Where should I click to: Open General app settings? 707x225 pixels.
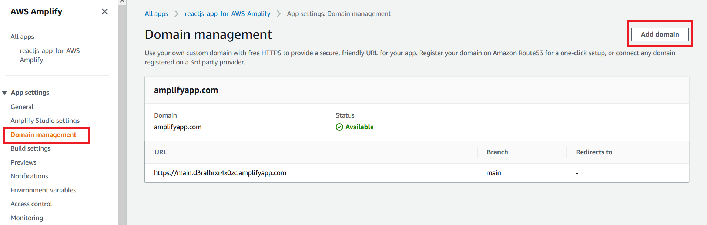[22, 107]
